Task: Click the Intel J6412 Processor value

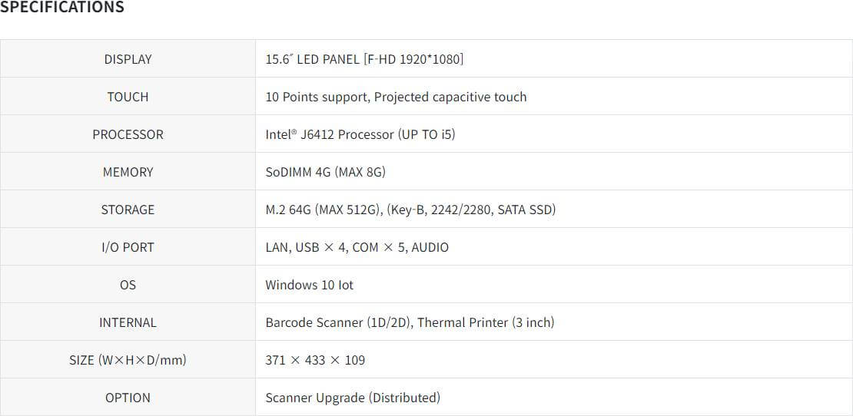Action: click(x=360, y=134)
